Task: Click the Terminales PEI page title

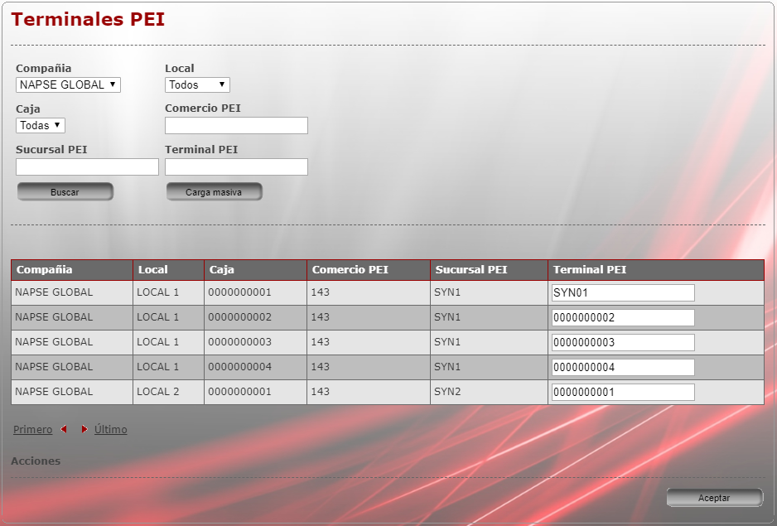Action: point(88,19)
